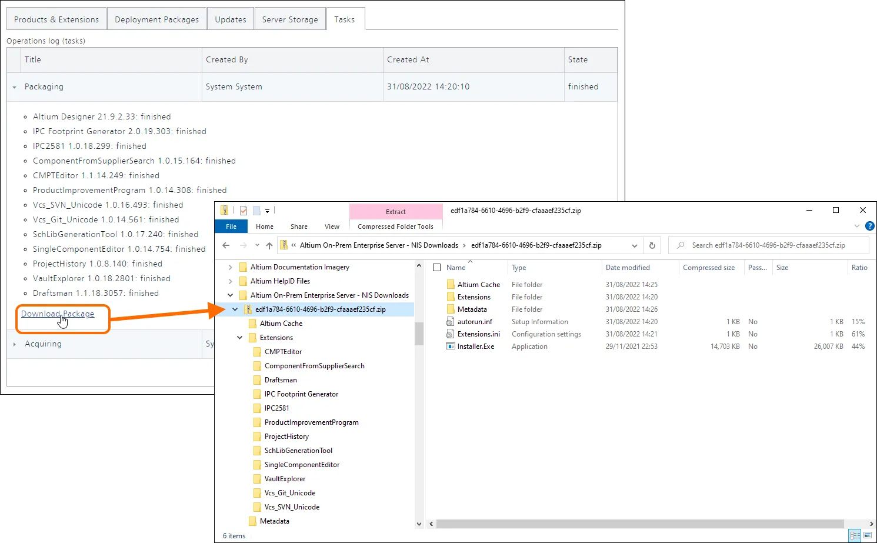Sort by Compressed size column
Screen dimensions: 877x543
709,268
